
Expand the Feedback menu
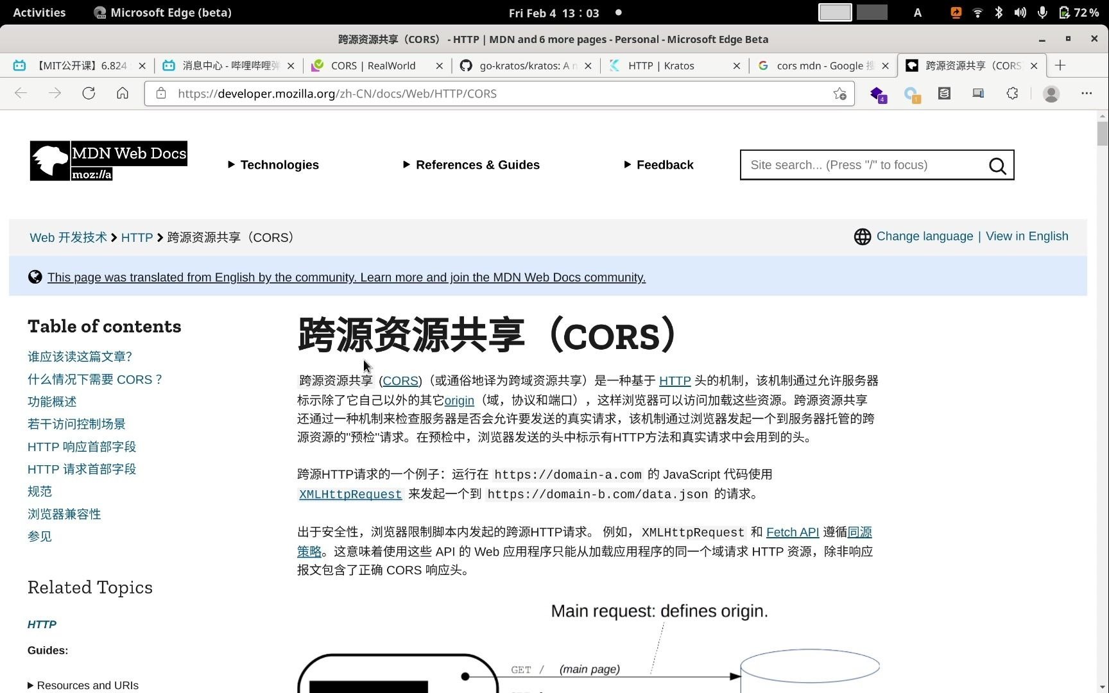(658, 165)
